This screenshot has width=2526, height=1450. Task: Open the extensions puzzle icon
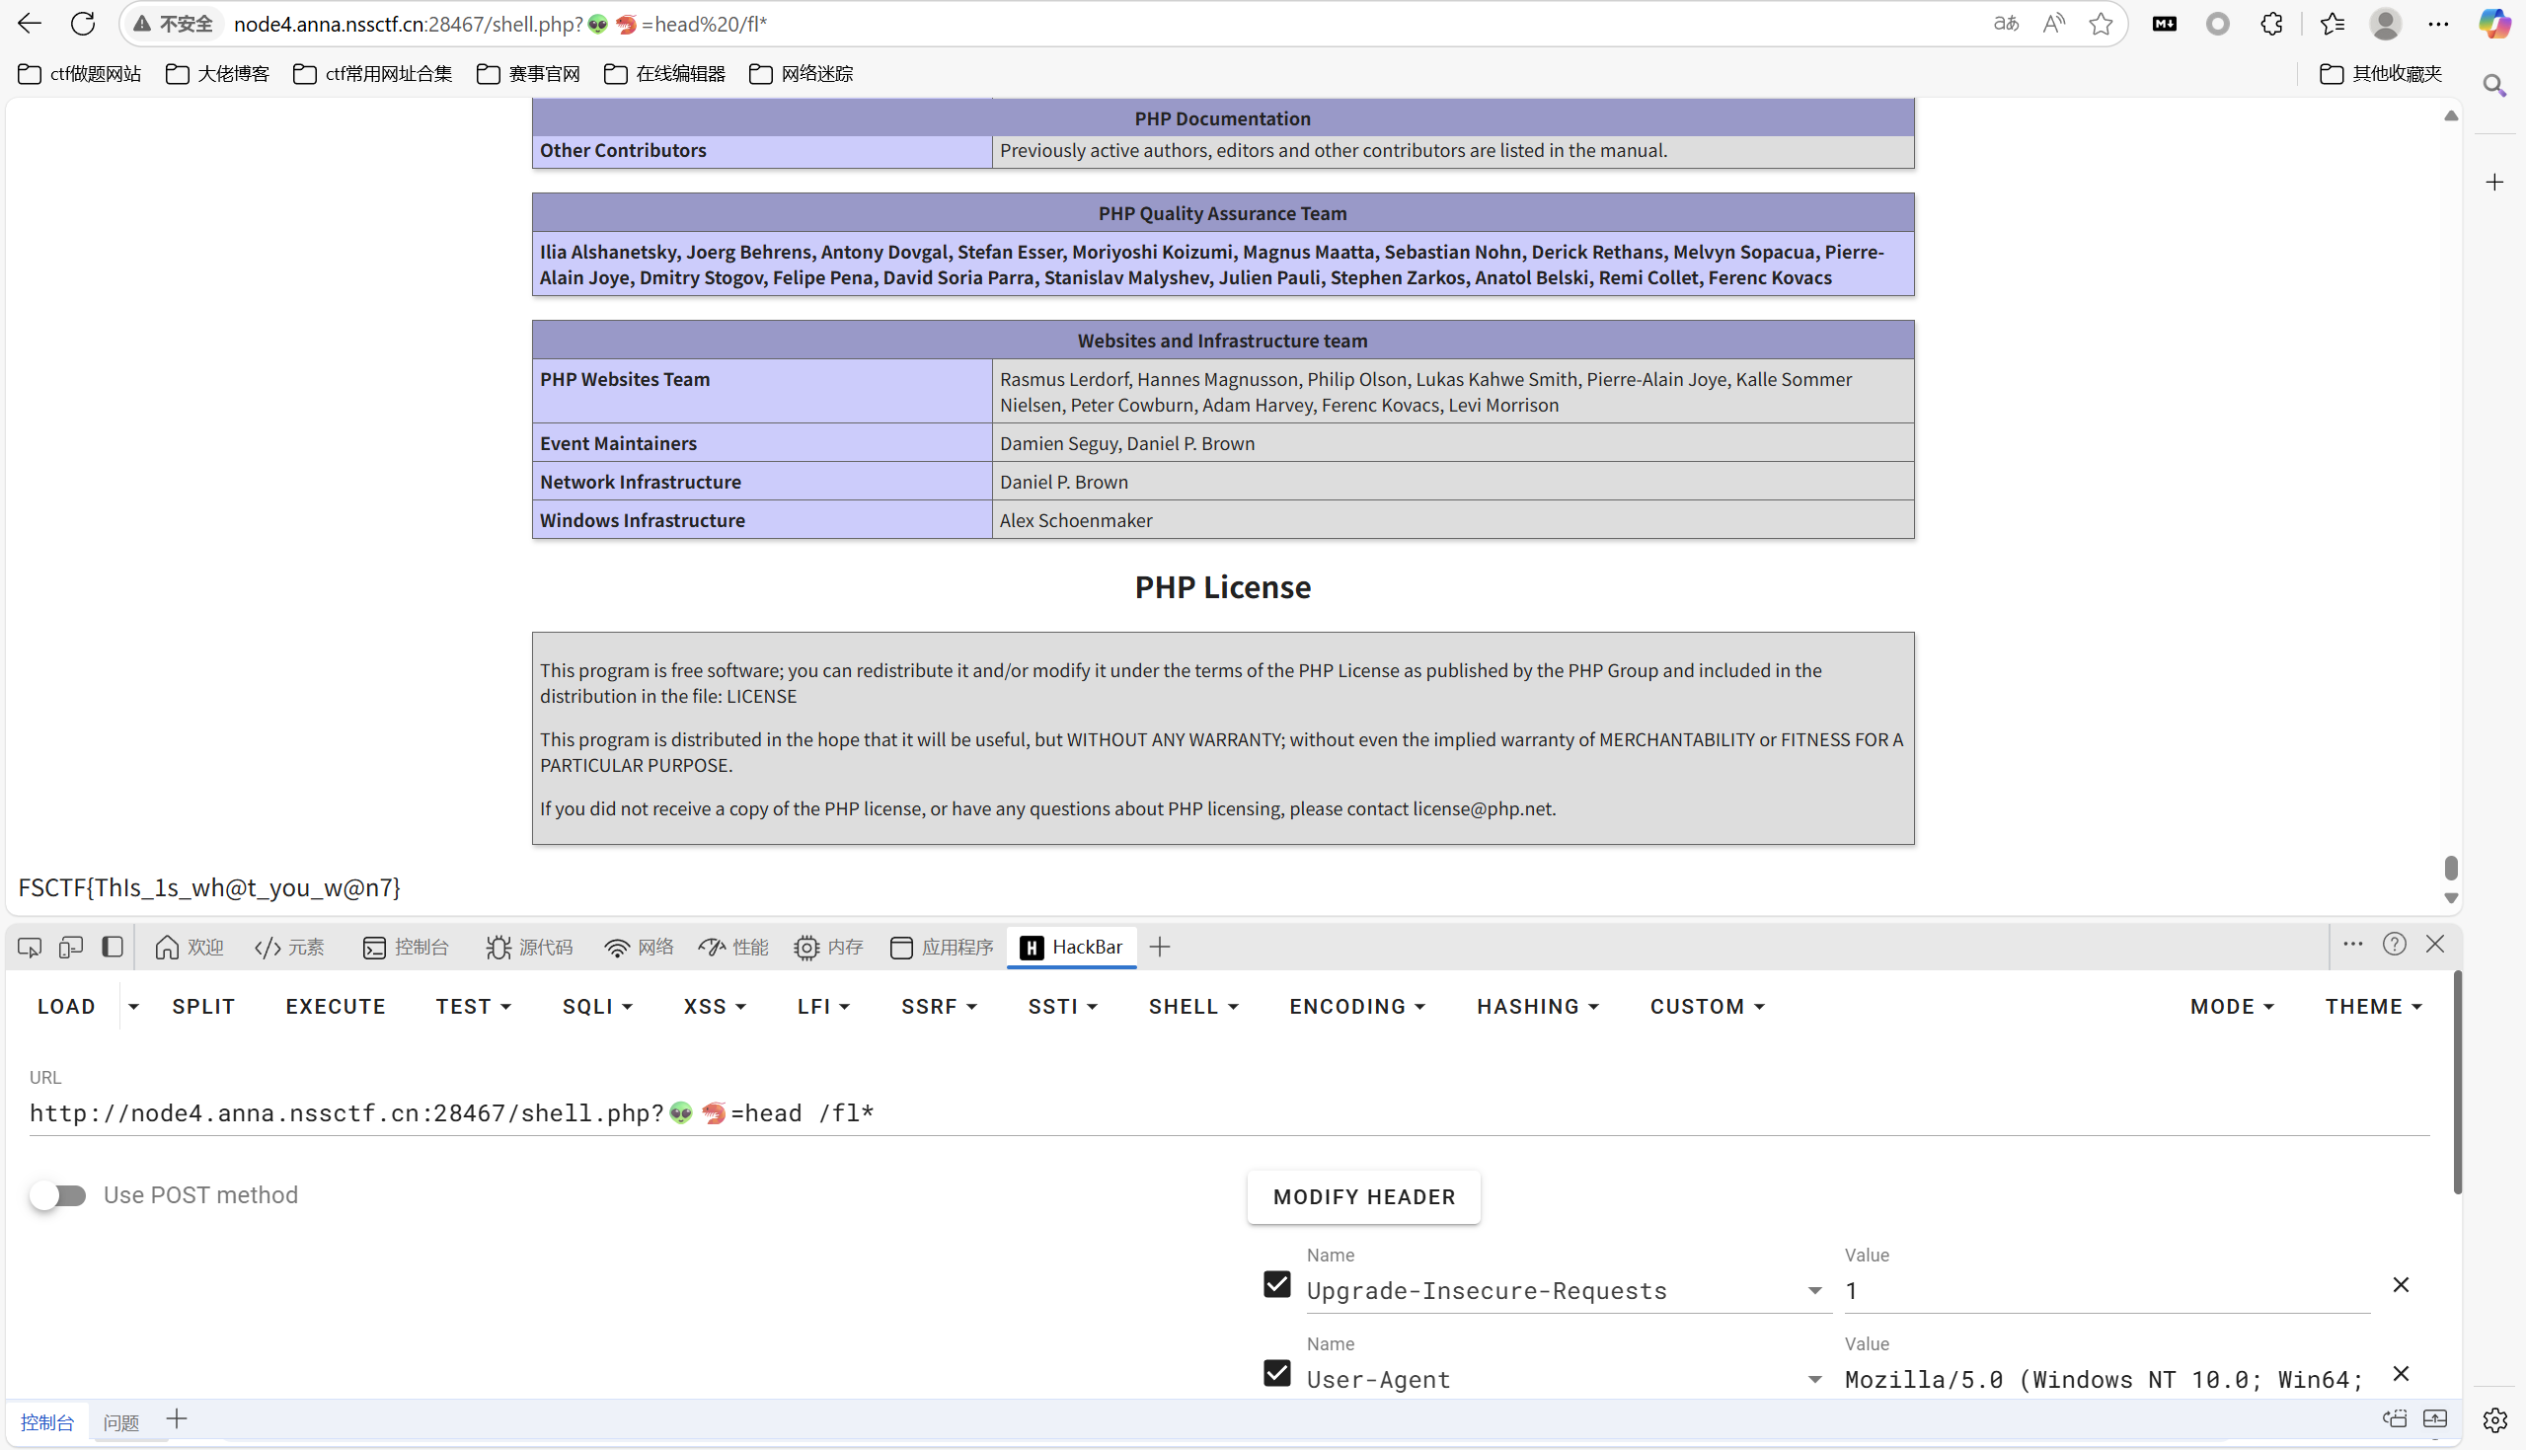tap(2271, 24)
